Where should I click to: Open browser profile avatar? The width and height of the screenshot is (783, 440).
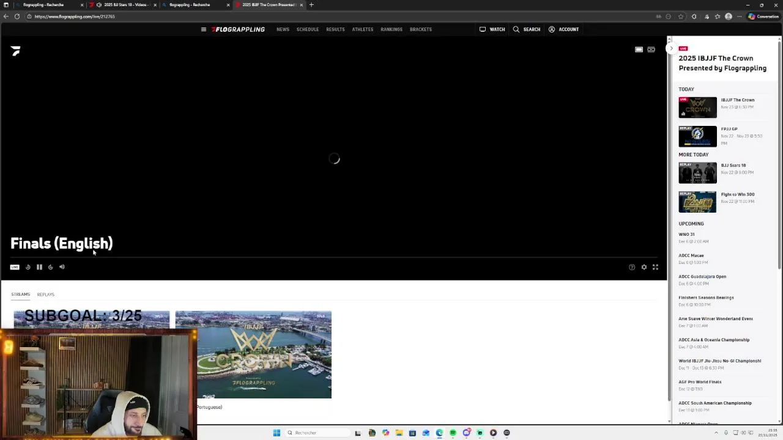[729, 16]
